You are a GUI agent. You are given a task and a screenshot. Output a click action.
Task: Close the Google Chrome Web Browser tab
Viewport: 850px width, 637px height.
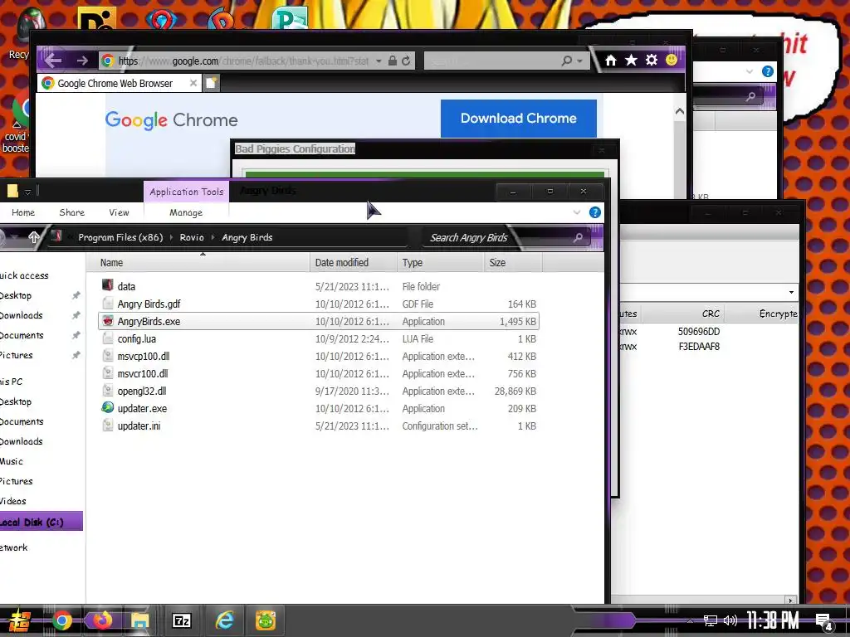click(193, 83)
